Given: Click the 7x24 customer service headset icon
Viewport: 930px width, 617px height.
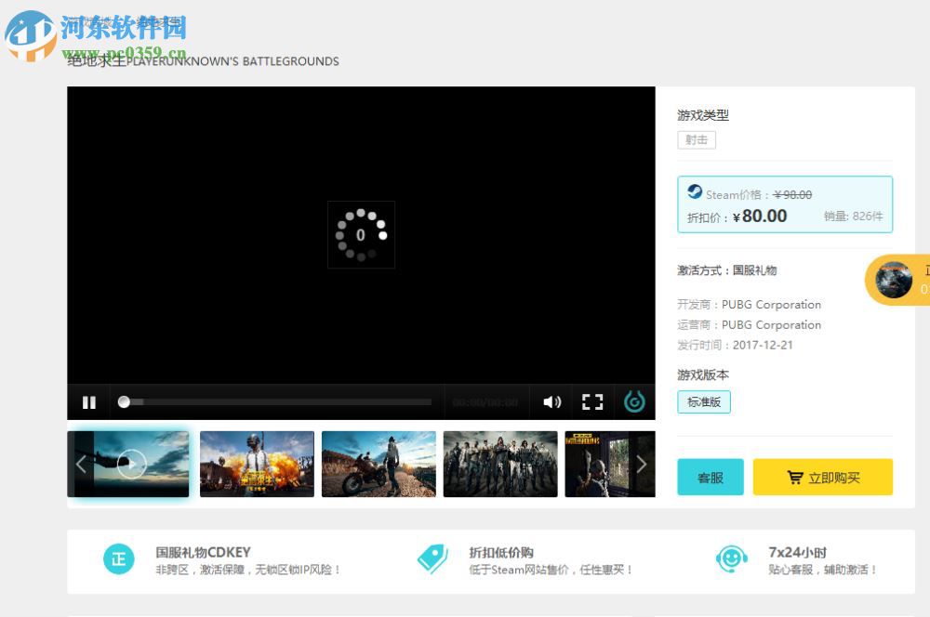Looking at the screenshot, I should [x=732, y=558].
